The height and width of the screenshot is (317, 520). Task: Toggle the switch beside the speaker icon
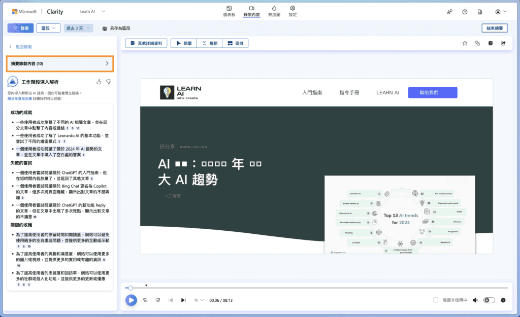(x=489, y=300)
